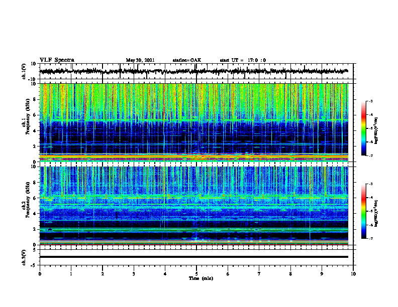Click the "ch.3(V)" y-axis label
Image resolution: width=398 pixels, height=307 pixels.
[24, 257]
